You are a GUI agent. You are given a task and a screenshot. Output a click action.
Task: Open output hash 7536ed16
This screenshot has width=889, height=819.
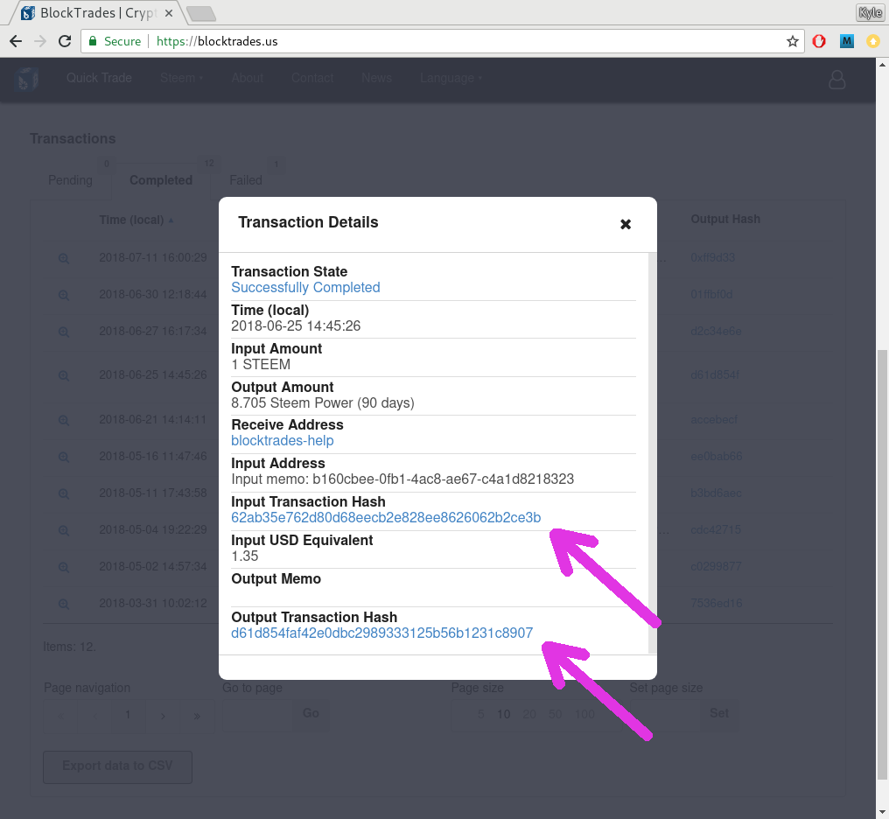(716, 603)
